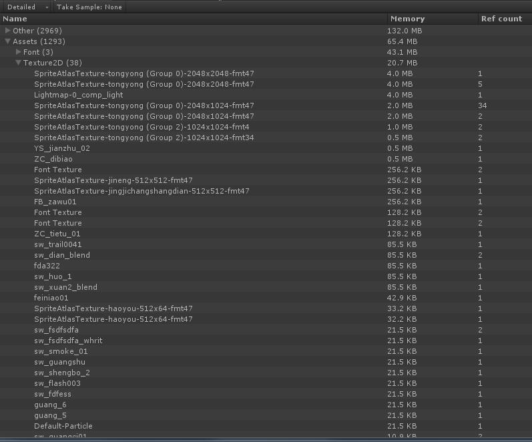
Task: Select the Font (3) row label
Action: (38, 52)
